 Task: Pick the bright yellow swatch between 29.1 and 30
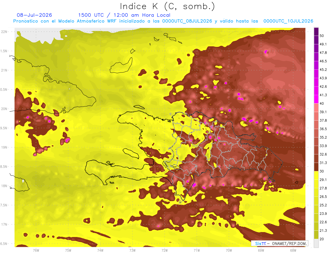(316, 175)
